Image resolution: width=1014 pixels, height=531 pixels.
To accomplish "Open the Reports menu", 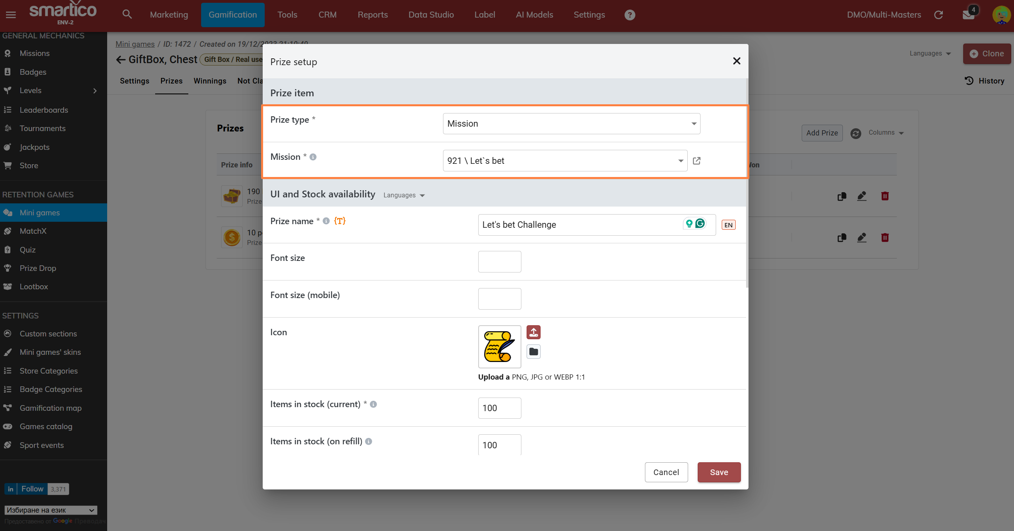I will [x=372, y=15].
